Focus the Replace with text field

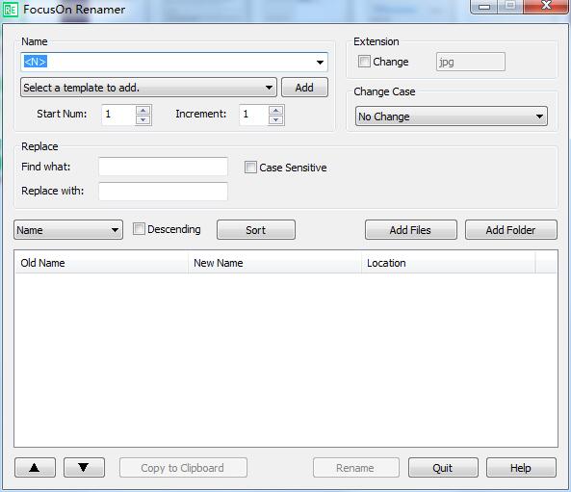point(163,192)
